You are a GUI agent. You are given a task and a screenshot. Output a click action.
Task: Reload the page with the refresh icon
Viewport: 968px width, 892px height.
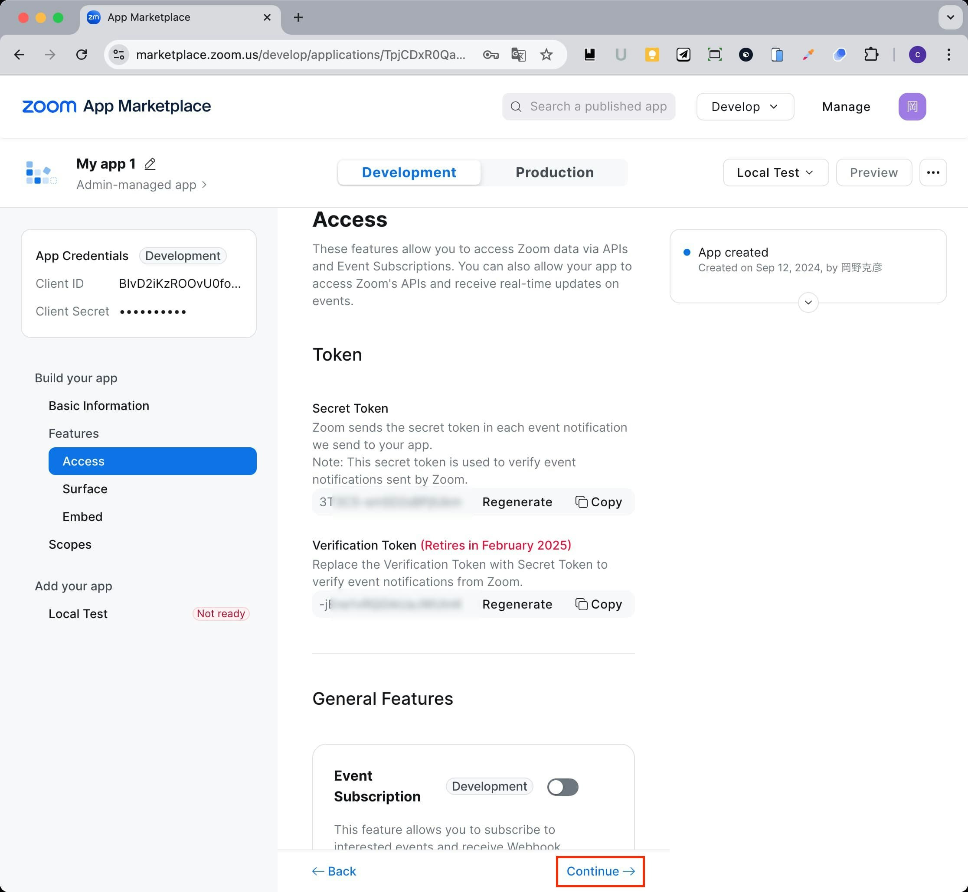coord(82,55)
